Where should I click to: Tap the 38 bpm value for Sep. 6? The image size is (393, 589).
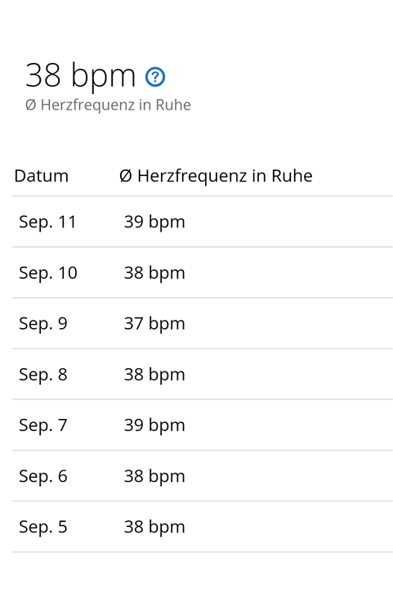[x=154, y=477]
